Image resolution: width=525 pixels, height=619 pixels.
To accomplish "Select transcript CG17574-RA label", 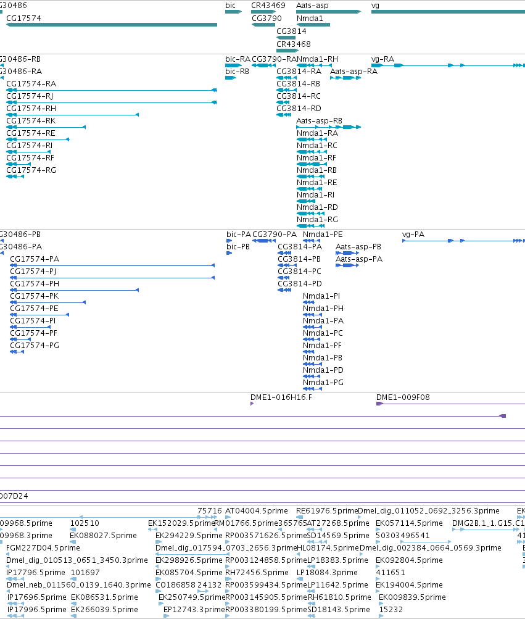I will 31,84.
